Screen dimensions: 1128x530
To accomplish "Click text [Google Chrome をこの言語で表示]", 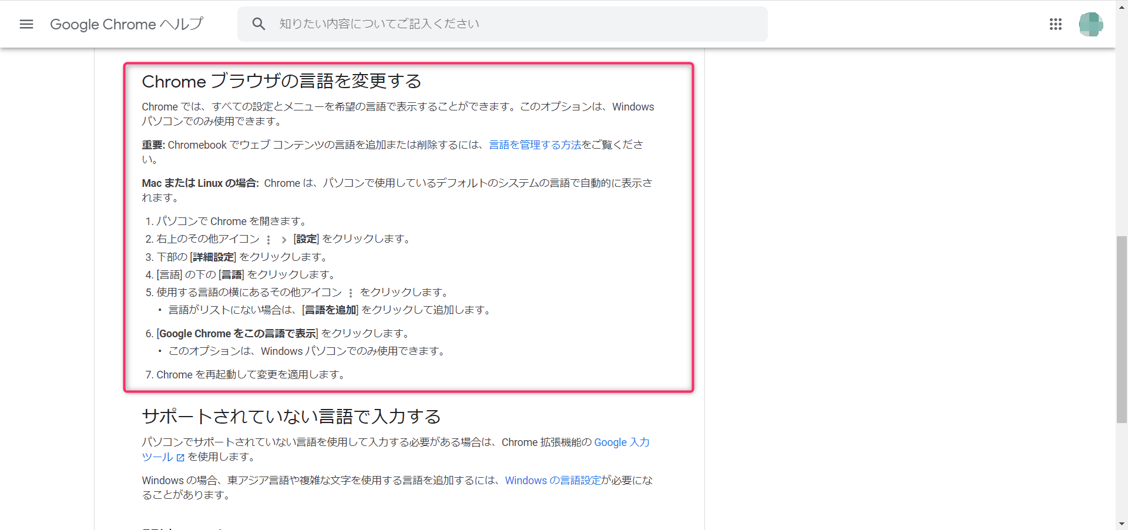I will pos(237,334).
